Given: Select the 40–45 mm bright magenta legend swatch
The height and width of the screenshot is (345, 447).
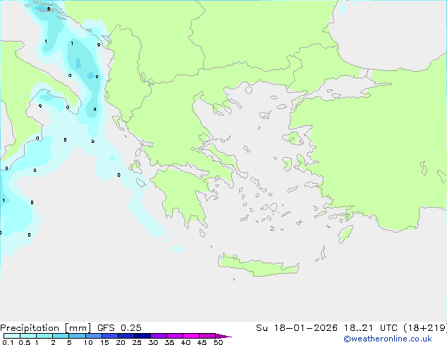Looking at the screenshot, I should (x=191, y=336).
